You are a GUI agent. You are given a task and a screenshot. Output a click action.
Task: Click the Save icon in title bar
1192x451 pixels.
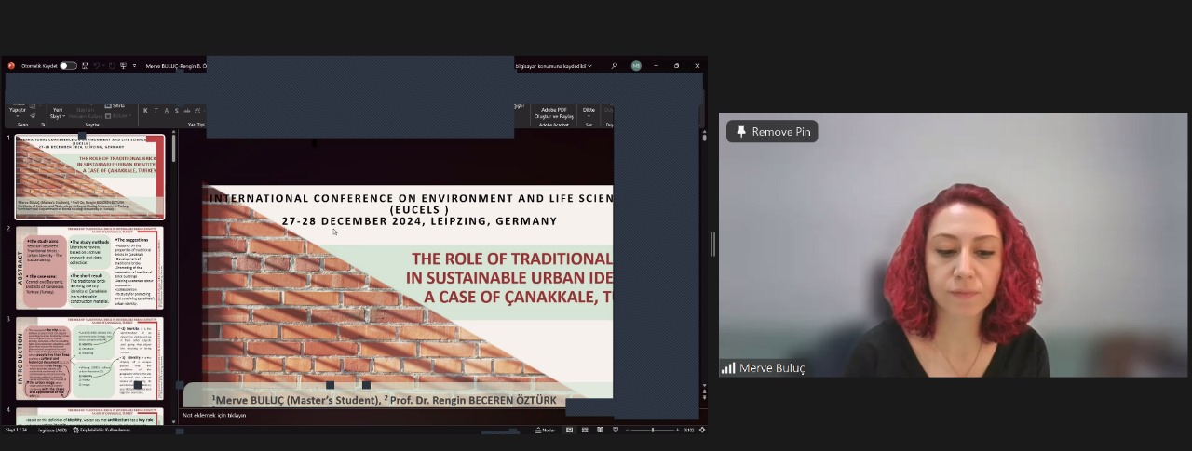tap(85, 66)
